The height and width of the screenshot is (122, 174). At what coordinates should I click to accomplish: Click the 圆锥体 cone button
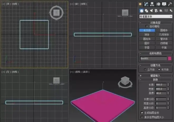point(164,30)
